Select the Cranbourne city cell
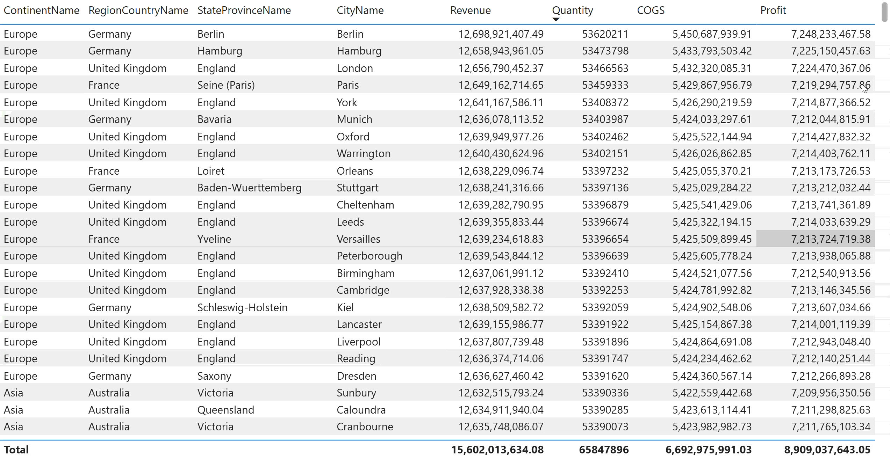The image size is (890, 459). click(365, 427)
